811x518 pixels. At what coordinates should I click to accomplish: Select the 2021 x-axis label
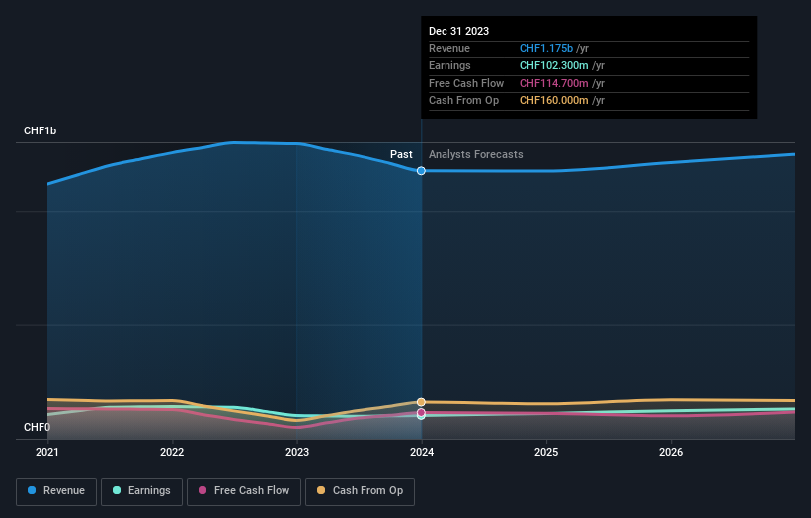point(47,452)
